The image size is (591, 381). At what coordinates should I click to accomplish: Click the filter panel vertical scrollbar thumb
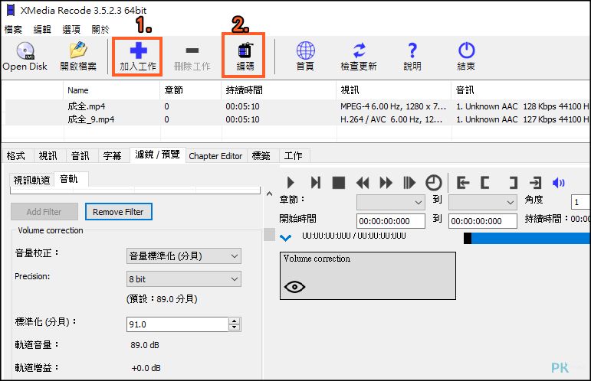pyautogui.click(x=269, y=234)
